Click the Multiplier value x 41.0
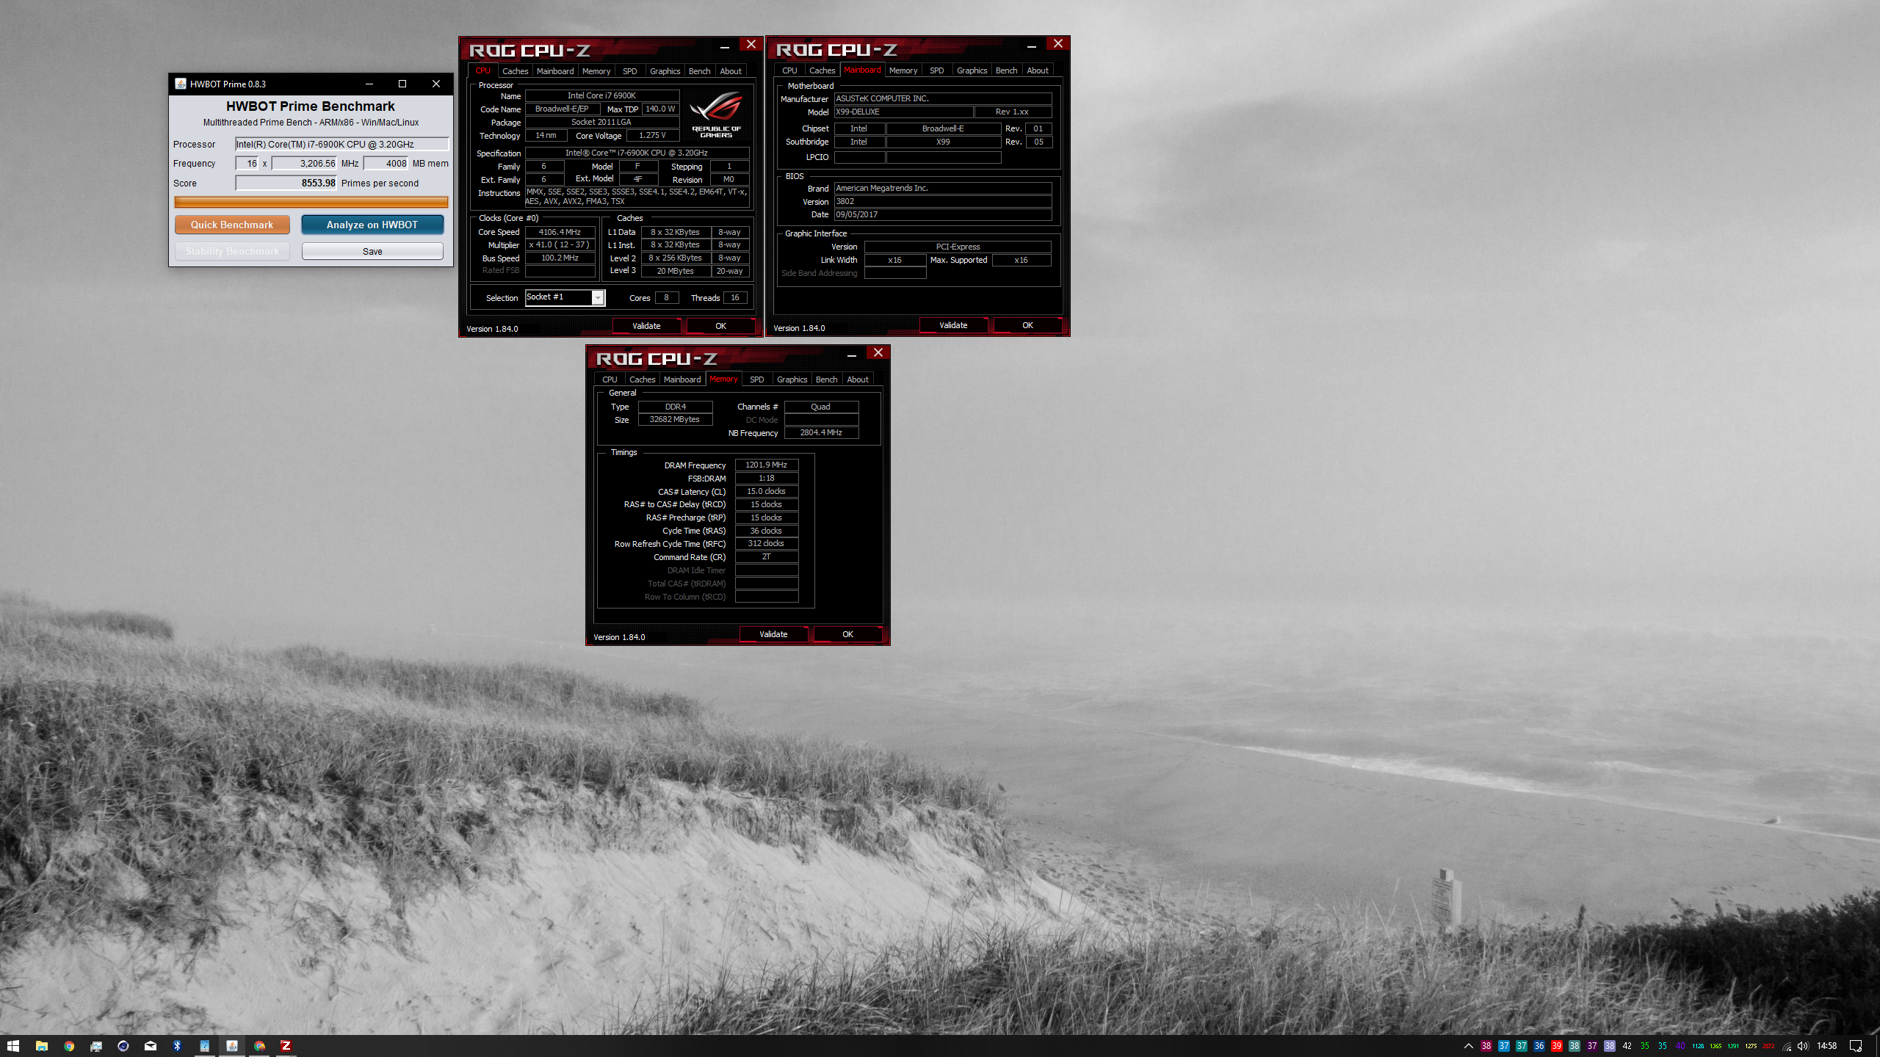This screenshot has height=1057, width=1880. [560, 245]
